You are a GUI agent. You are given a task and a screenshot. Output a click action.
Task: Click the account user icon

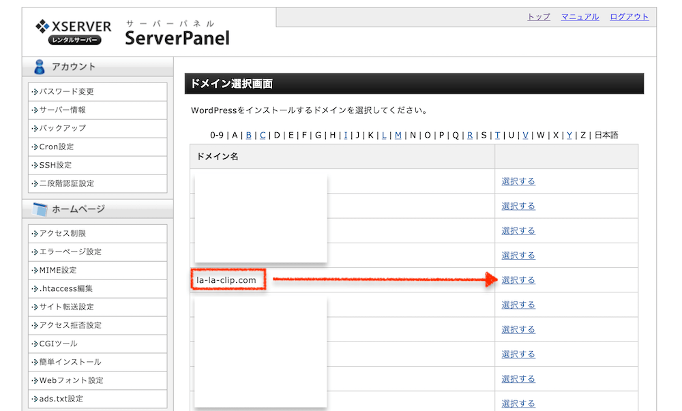[40, 67]
